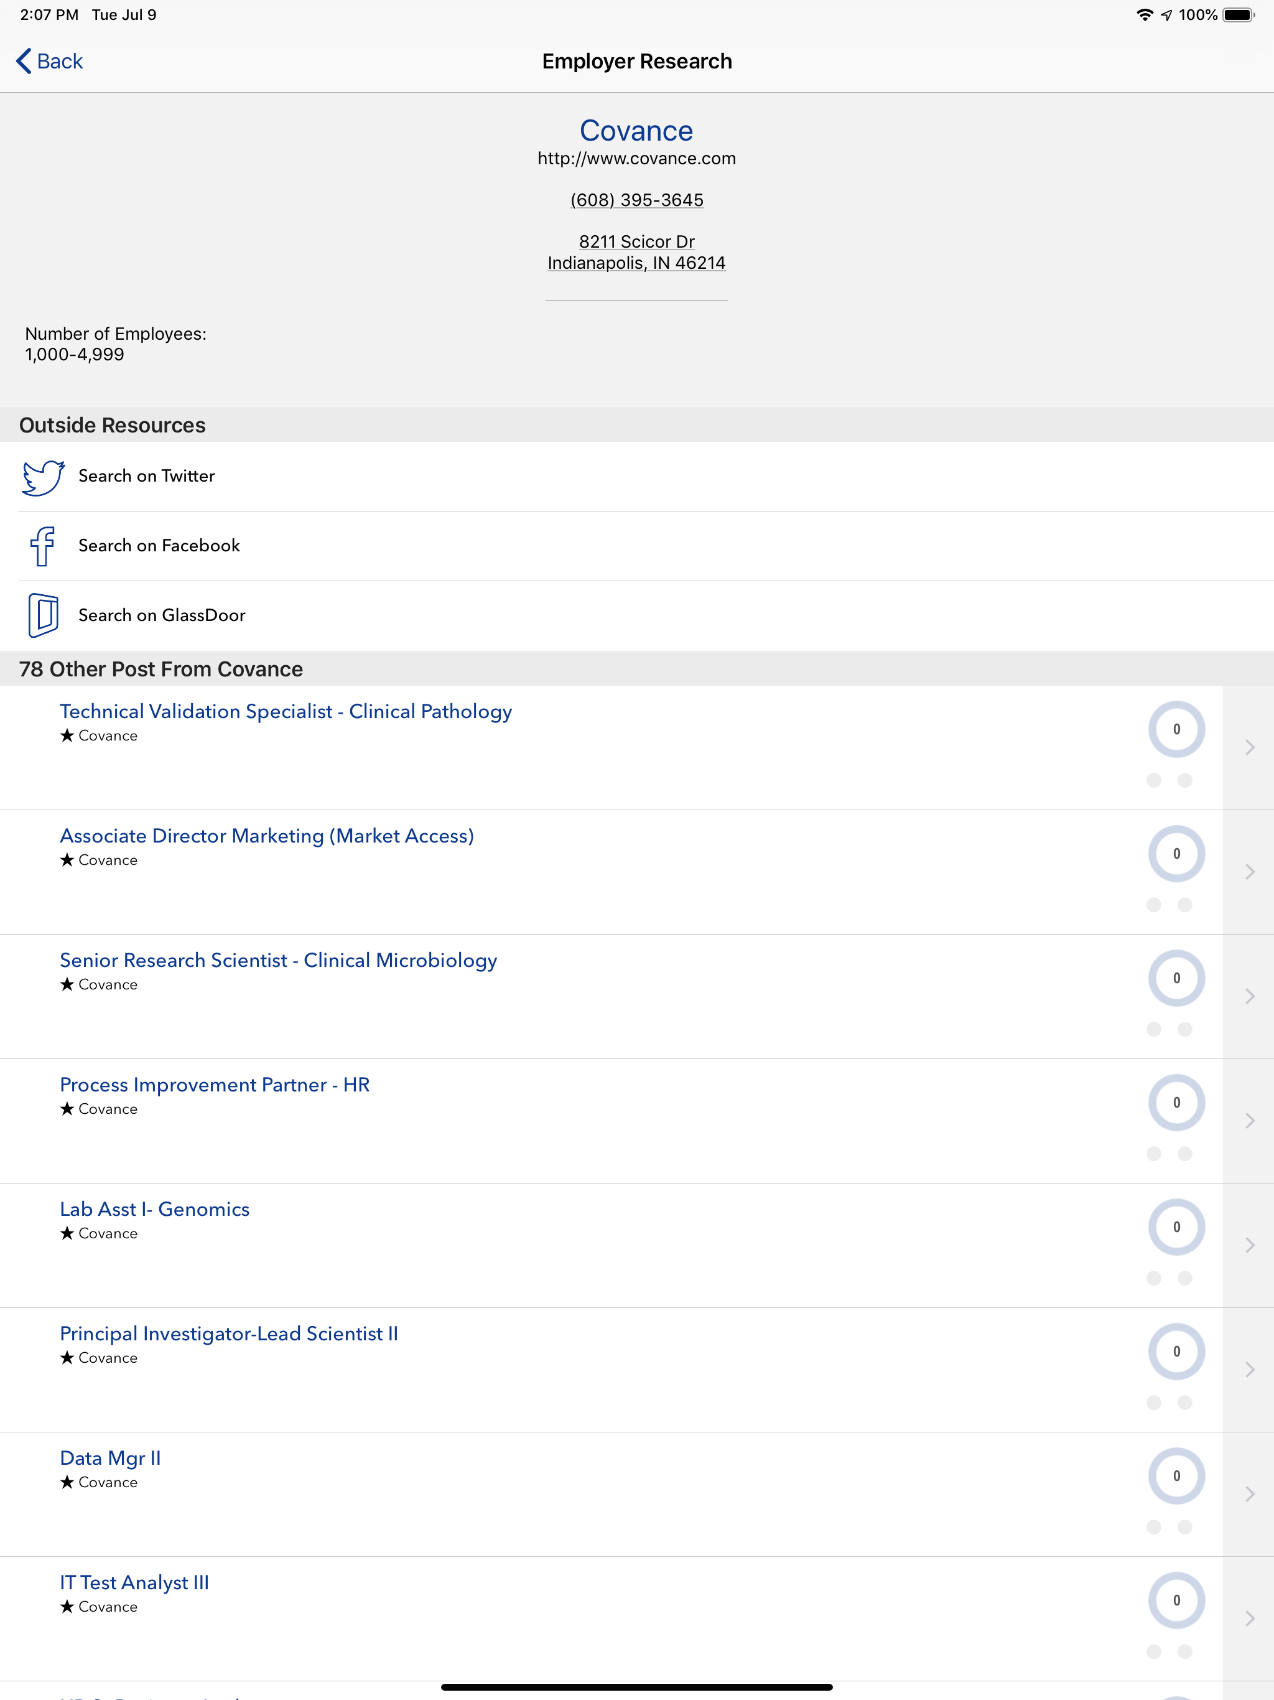This screenshot has width=1274, height=1700.
Task: Tap match score circle for Process Improvement Partner
Action: 1176,1103
